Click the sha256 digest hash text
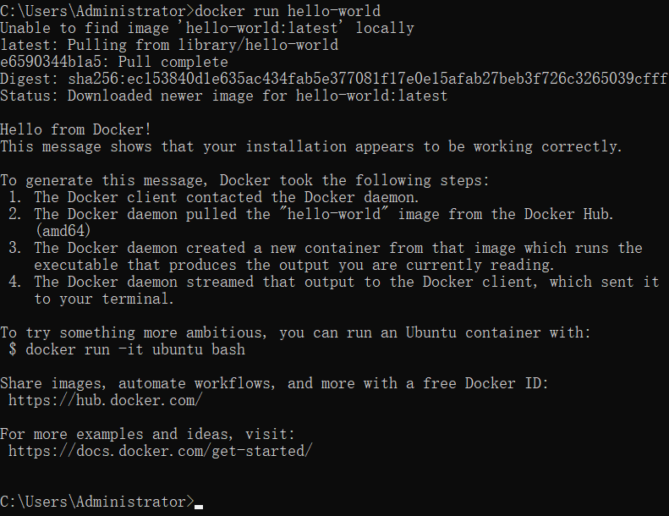The height and width of the screenshot is (516, 669). (368, 79)
